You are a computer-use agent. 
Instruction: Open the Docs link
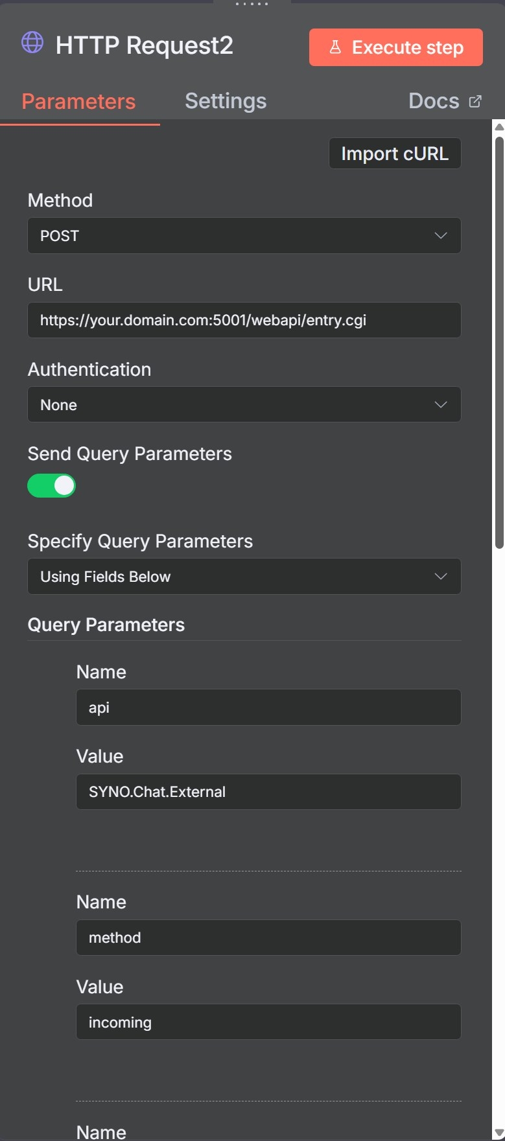[x=434, y=101]
